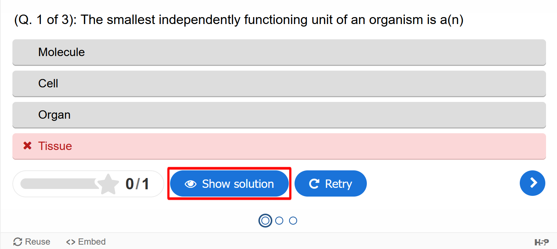Select the Molecule answer option
Viewport: 557px width, 249px height.
[x=279, y=52]
